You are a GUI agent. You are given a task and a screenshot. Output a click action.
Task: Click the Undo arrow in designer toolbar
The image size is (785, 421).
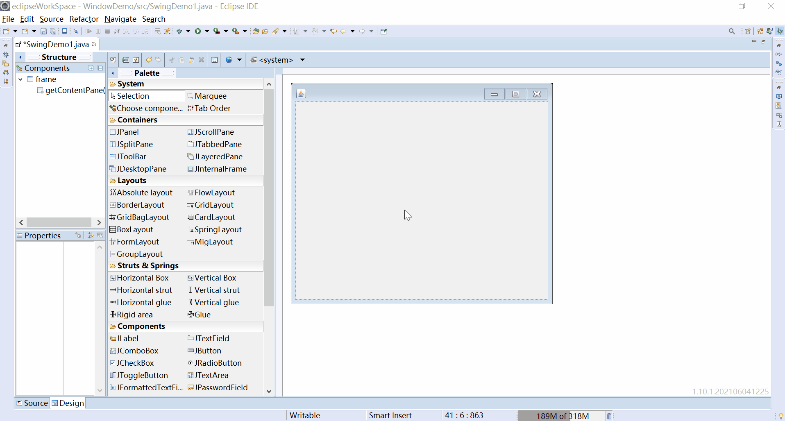149,60
